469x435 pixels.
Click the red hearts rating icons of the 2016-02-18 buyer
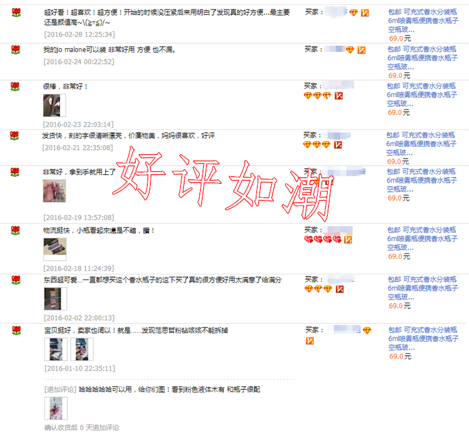(323, 239)
